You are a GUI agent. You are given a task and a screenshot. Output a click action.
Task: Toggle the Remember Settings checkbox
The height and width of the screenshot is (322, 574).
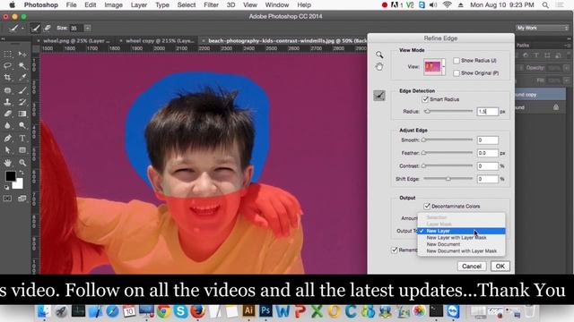point(395,250)
